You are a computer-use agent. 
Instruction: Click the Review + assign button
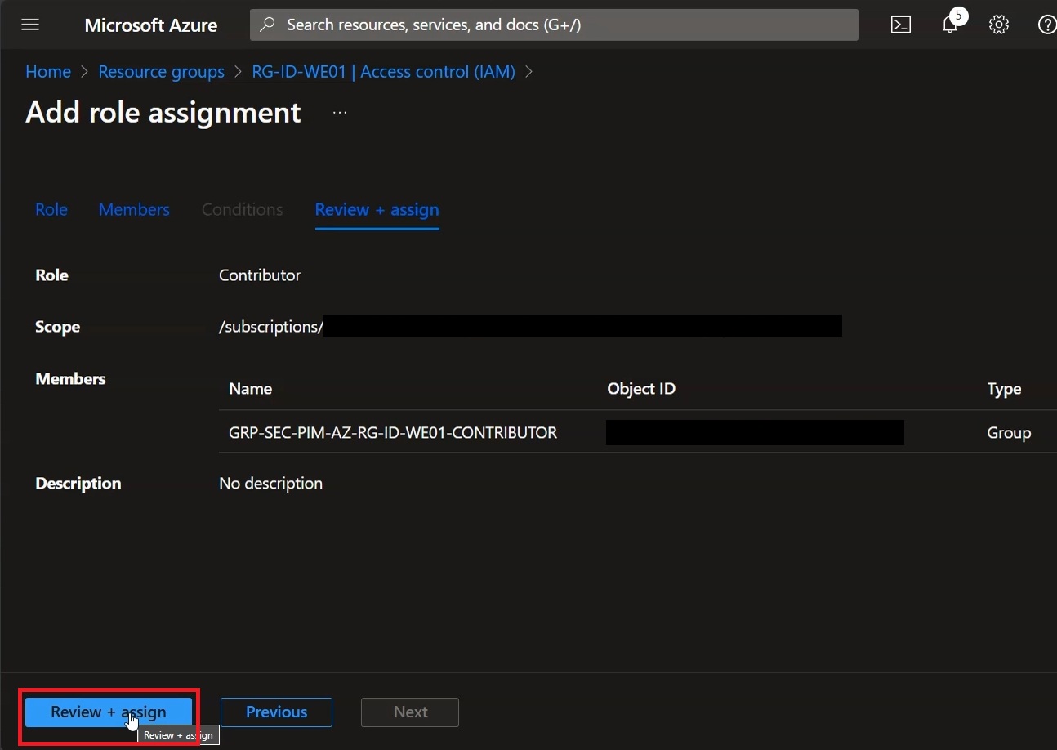109,712
